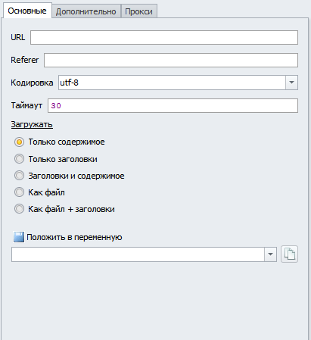Image resolution: width=311 pixels, height=340 pixels.
Task: Click the Кодировка label text
Action: [x=32, y=83]
